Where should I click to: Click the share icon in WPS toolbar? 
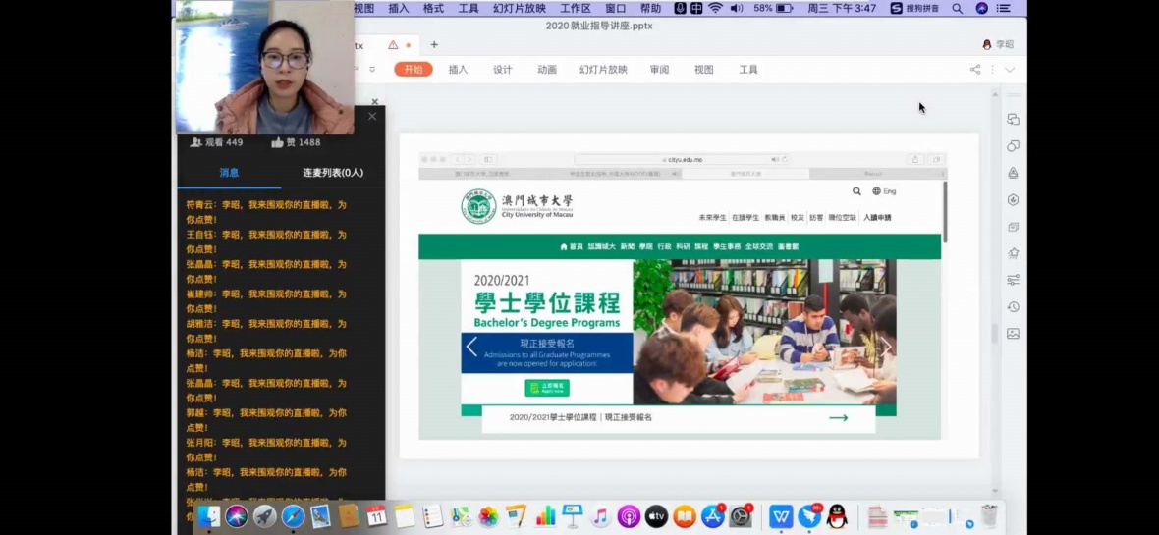pos(975,70)
